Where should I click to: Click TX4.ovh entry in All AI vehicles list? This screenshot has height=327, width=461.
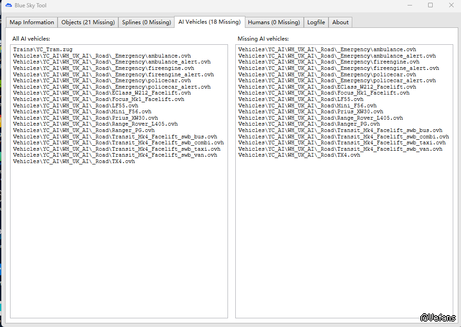[74, 161]
